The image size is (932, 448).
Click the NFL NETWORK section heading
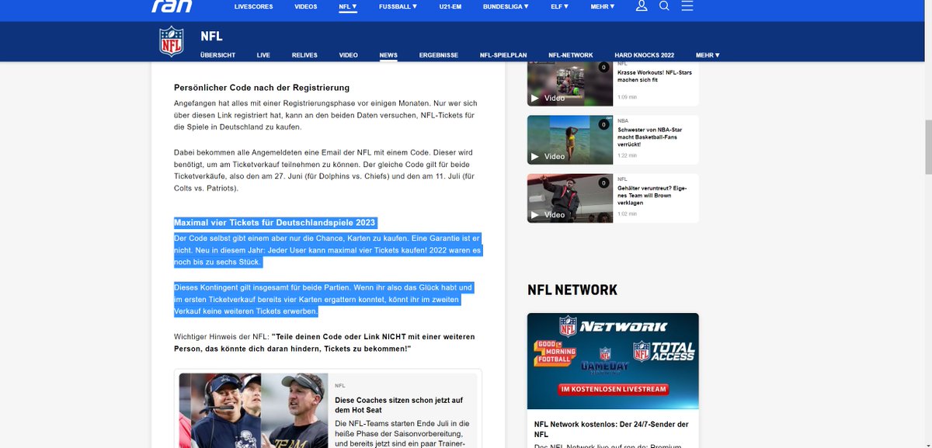click(x=572, y=290)
